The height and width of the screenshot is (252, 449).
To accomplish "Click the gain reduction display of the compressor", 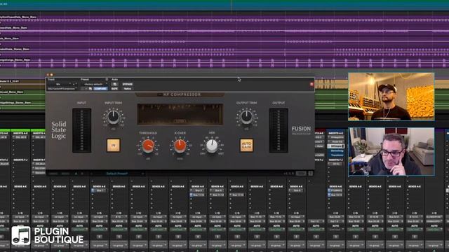I will (x=180, y=114).
